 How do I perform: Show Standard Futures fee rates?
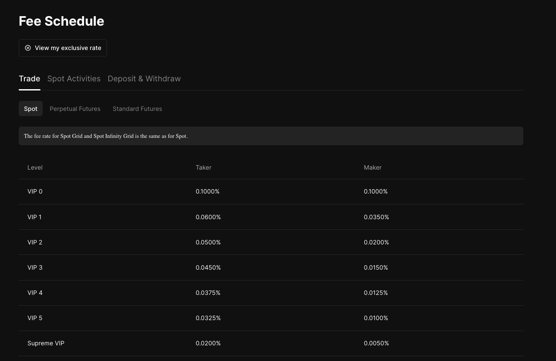(x=137, y=109)
